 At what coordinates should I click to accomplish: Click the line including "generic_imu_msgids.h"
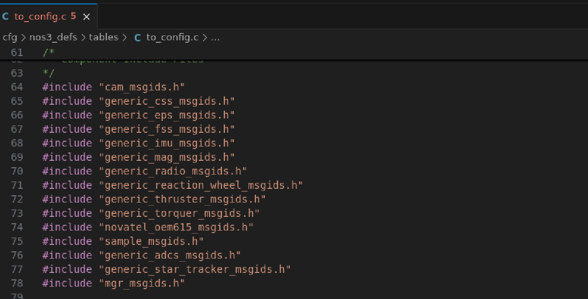point(138,143)
